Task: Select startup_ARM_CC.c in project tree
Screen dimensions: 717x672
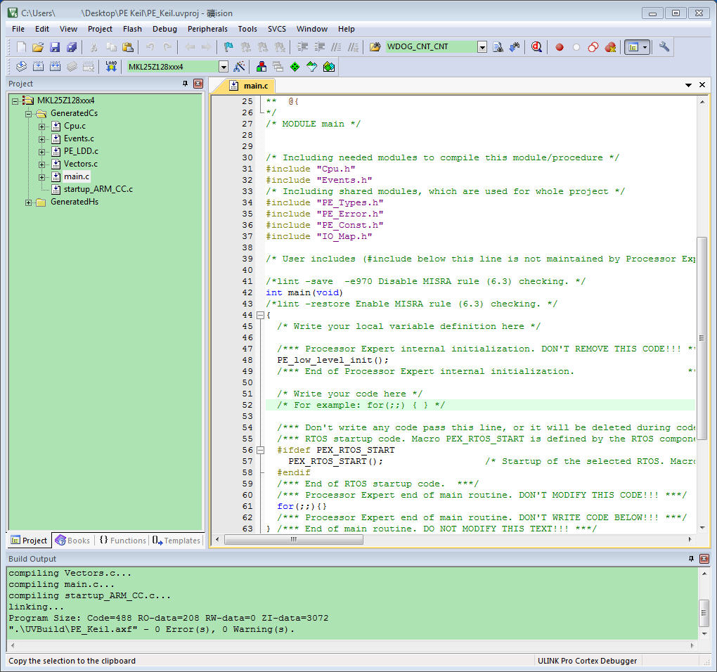Action: pos(98,189)
